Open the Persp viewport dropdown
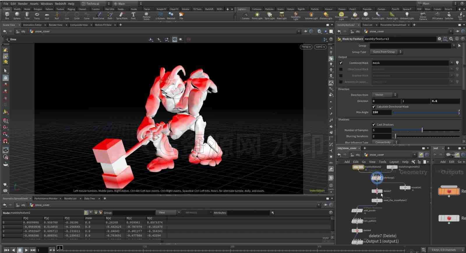 (x=306, y=47)
